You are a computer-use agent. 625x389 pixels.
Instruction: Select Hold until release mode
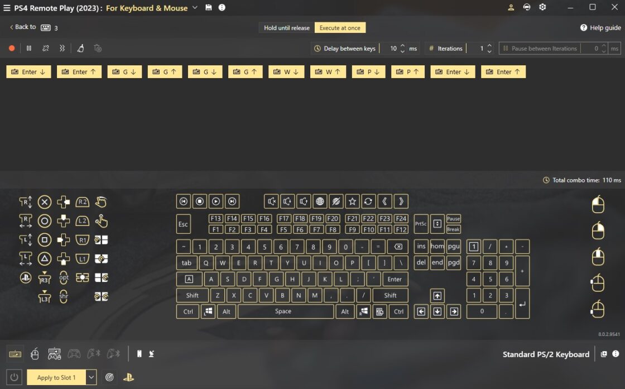point(287,28)
